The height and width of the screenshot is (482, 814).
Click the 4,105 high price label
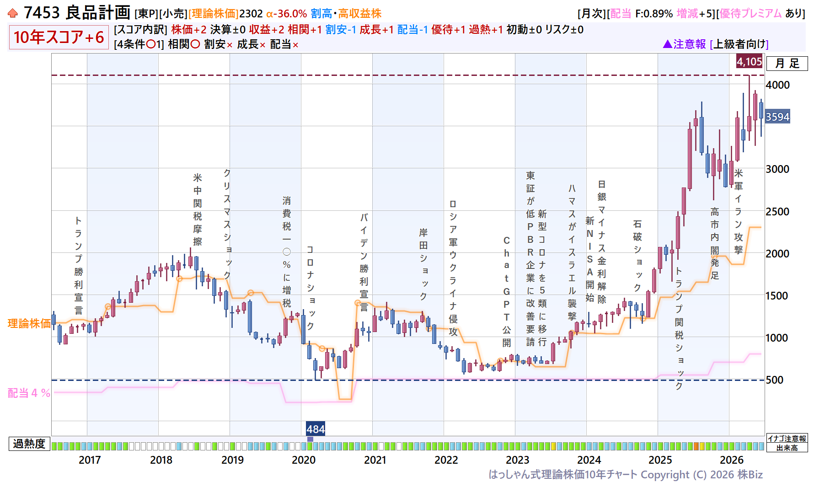[750, 61]
